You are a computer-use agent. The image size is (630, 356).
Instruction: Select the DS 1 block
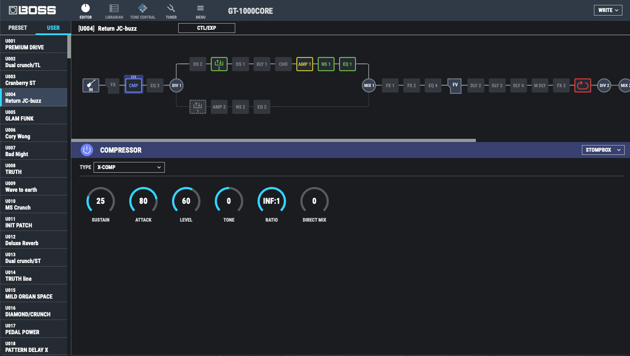point(241,64)
